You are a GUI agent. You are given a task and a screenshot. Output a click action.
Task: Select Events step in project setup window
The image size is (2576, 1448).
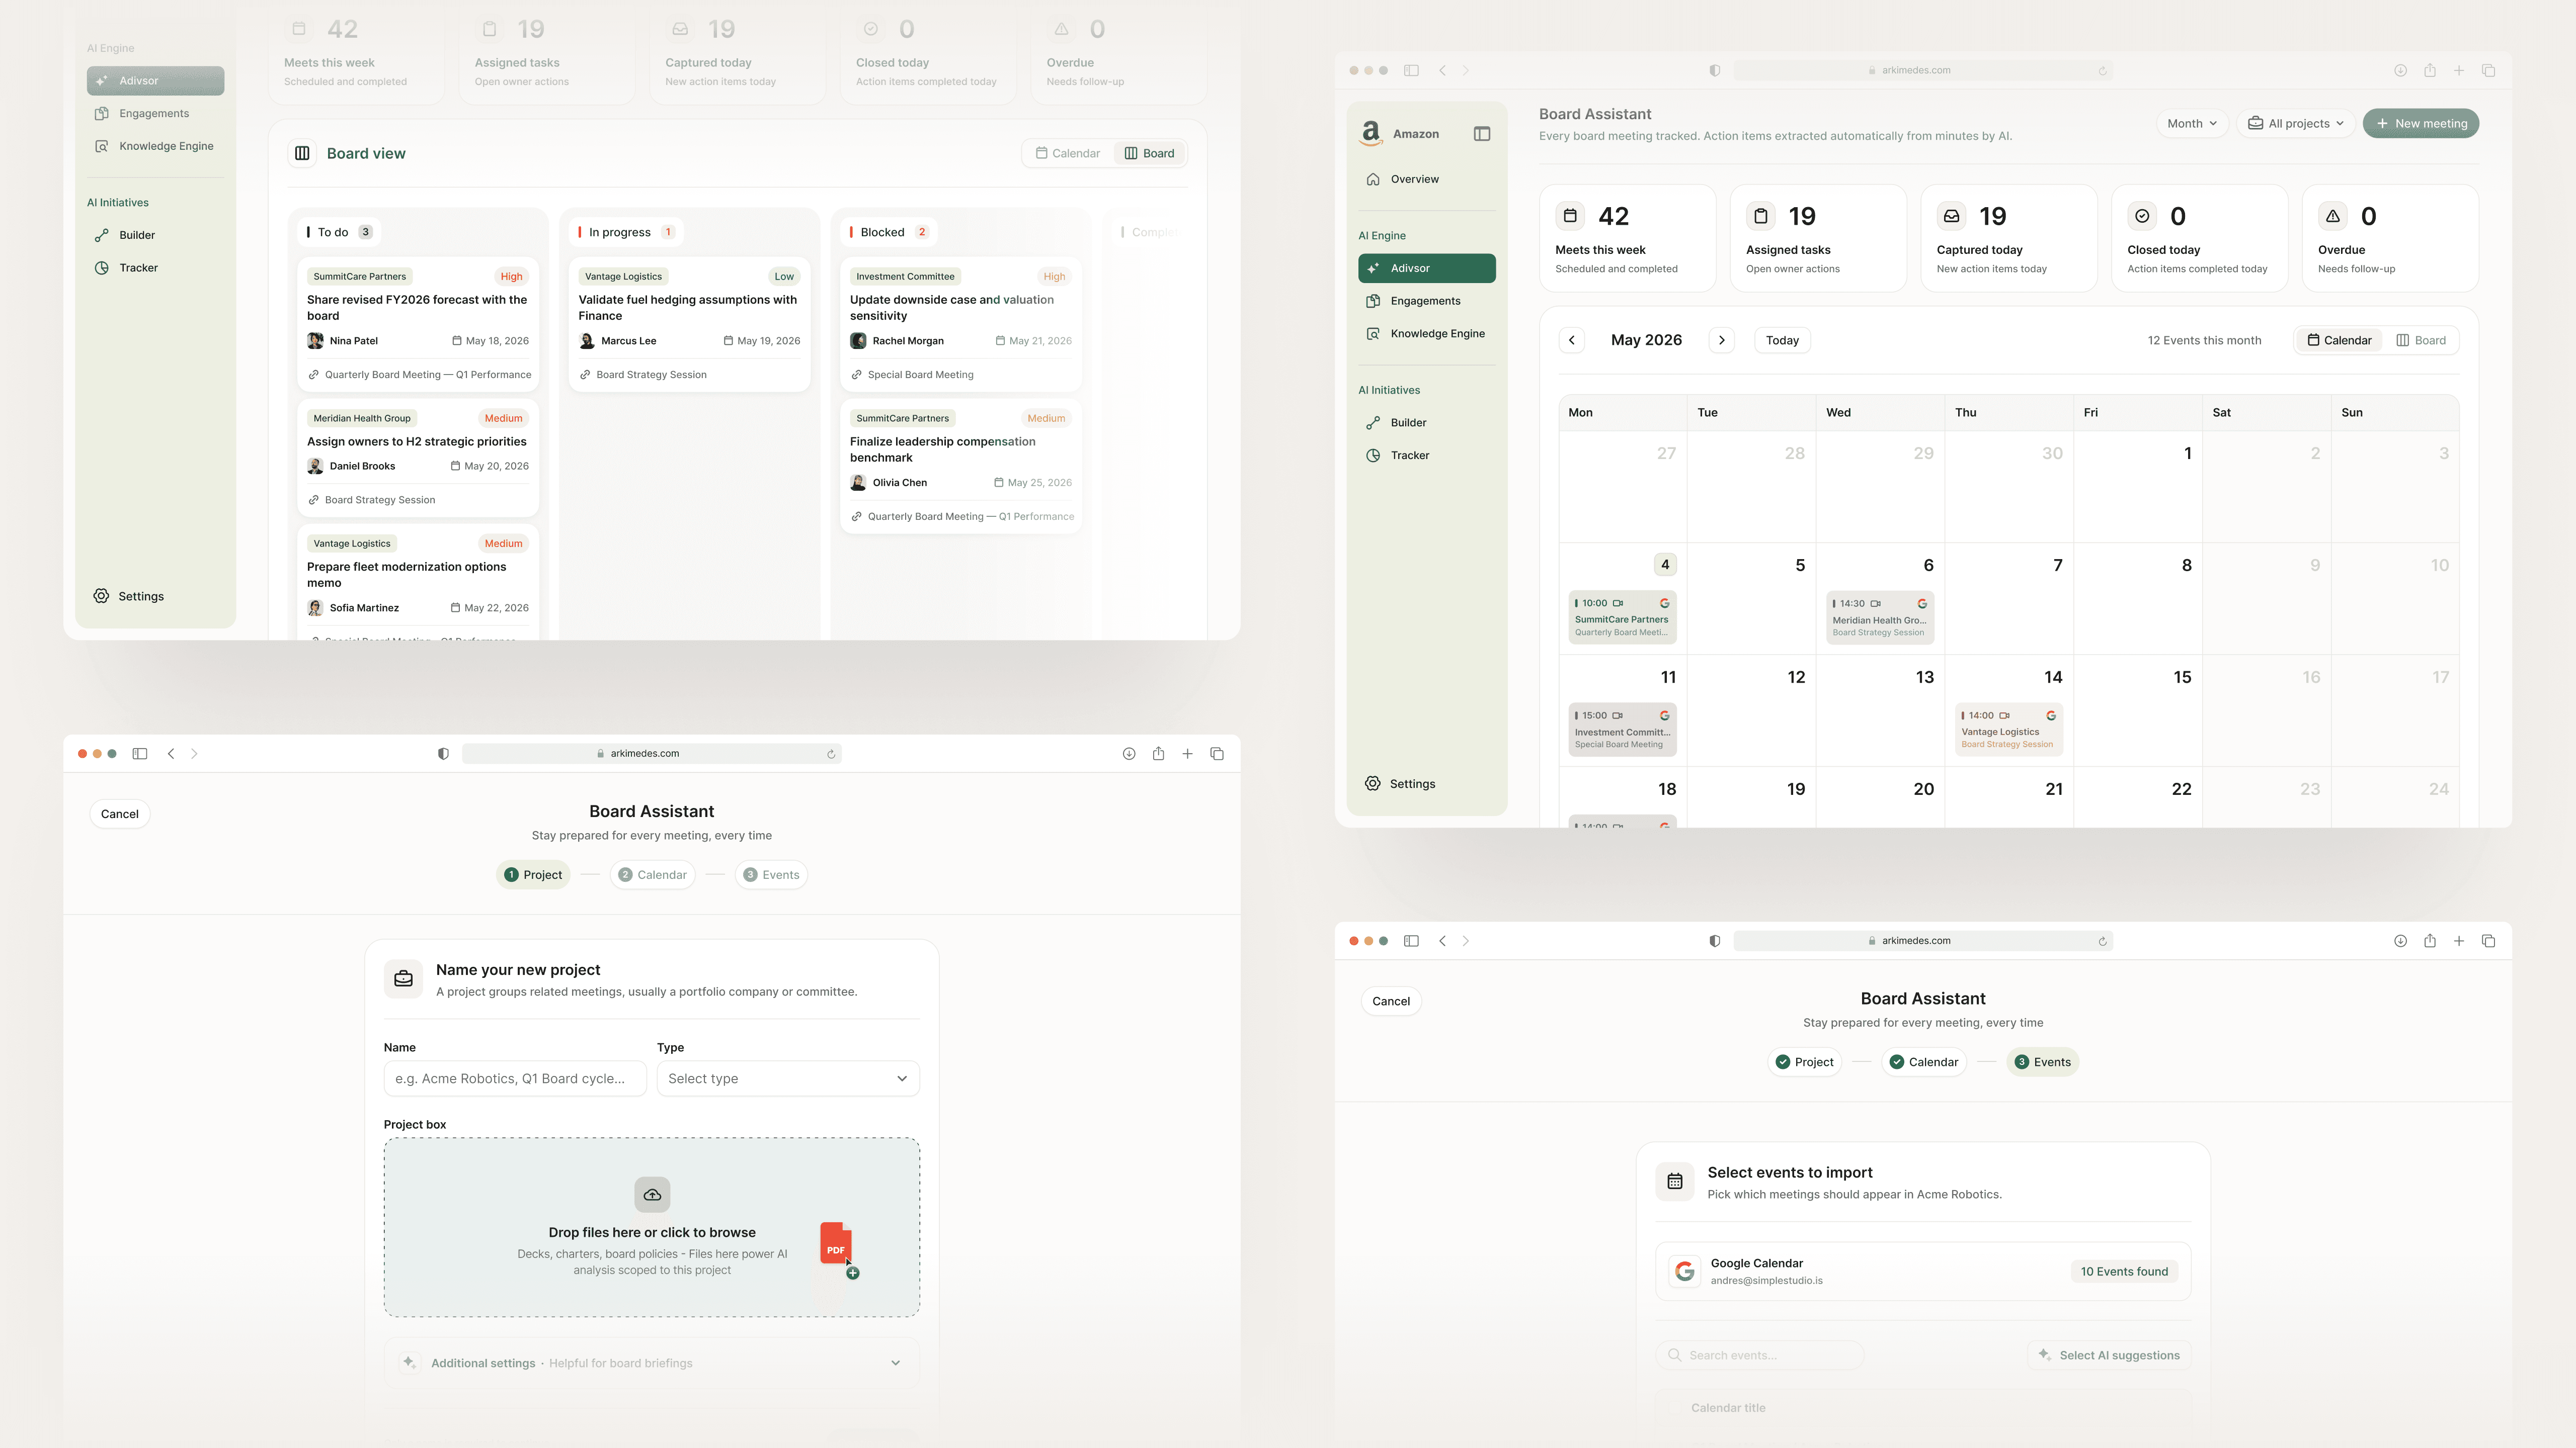(771, 874)
